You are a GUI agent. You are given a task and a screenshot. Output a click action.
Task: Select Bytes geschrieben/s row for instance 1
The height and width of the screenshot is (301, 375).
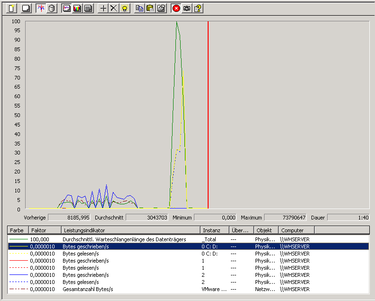click(189, 261)
